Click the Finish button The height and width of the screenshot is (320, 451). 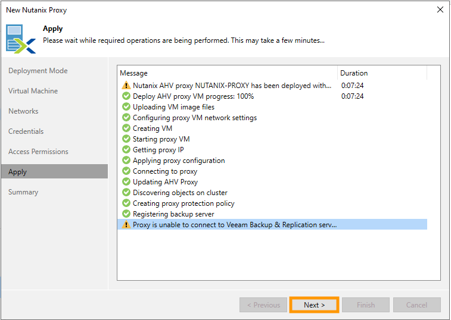(x=366, y=305)
